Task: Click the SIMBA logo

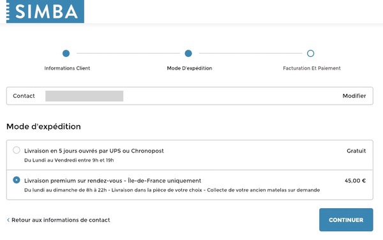Action: (45, 11)
